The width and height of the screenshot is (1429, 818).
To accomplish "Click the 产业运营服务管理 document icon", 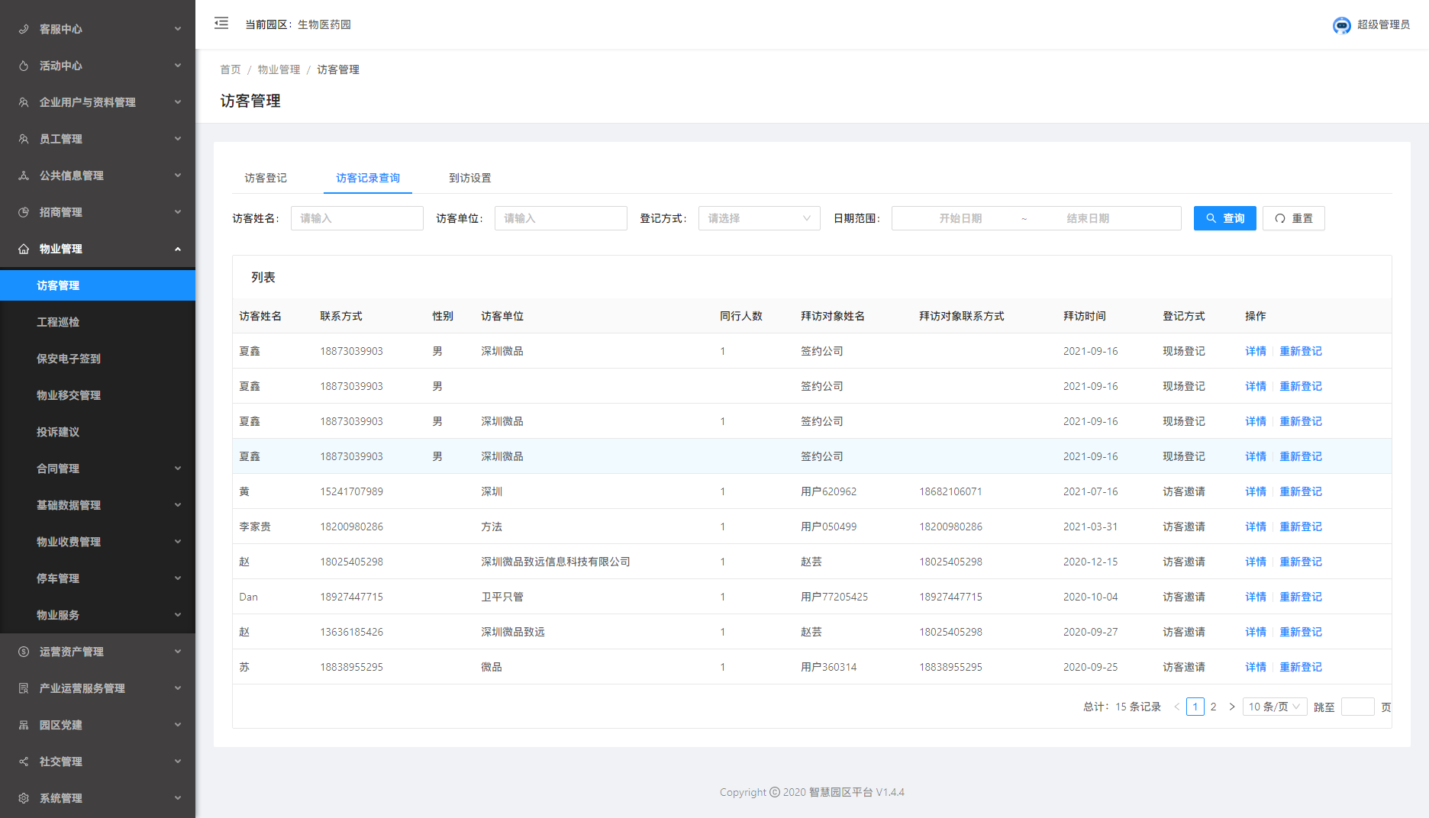I will click(24, 688).
